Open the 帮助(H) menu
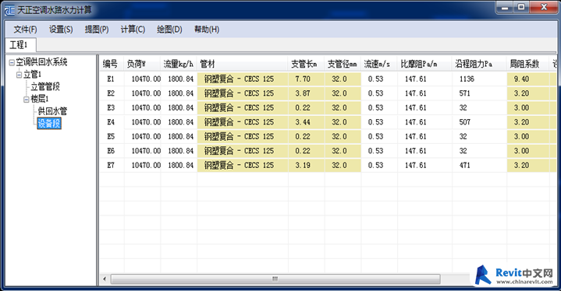This screenshot has width=561, height=291. [x=207, y=30]
